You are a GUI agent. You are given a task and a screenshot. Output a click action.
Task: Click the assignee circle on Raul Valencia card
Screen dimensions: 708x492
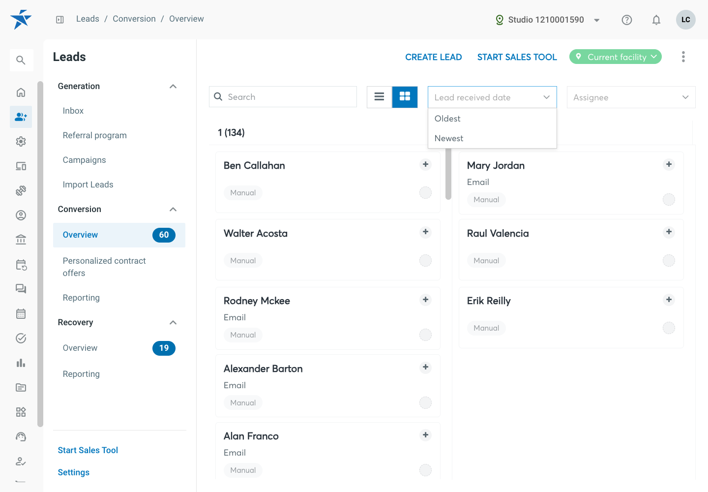tap(669, 261)
